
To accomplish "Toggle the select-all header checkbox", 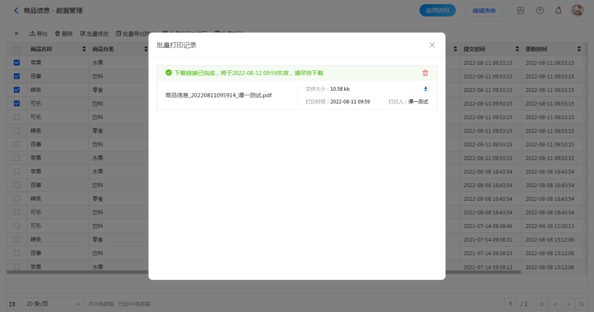I will point(17,49).
